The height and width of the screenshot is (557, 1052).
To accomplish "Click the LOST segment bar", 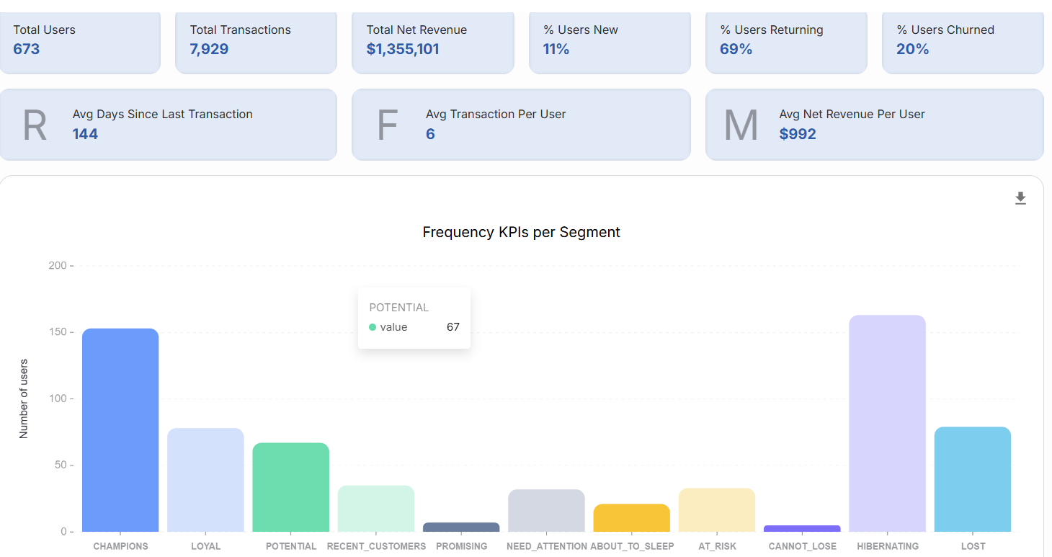I will tap(972, 479).
